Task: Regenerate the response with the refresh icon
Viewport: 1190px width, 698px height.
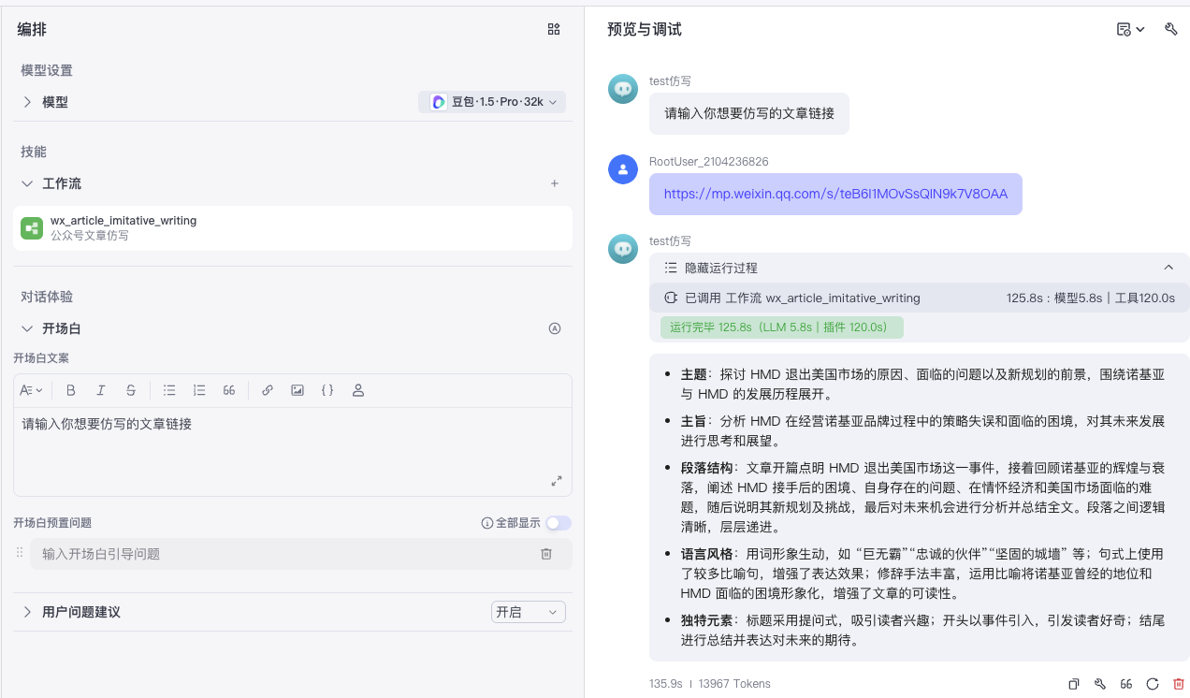Action: (1151, 684)
